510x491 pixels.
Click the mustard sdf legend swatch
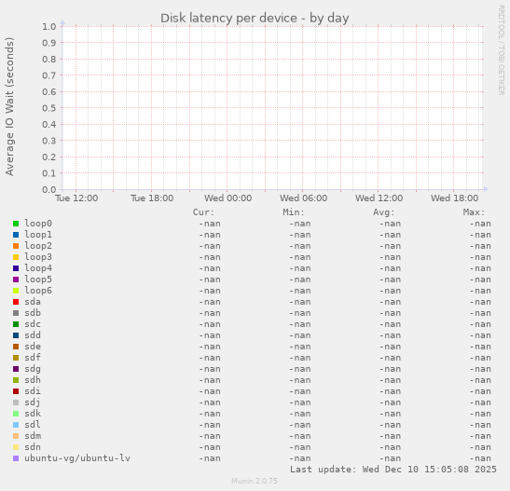tap(16, 358)
